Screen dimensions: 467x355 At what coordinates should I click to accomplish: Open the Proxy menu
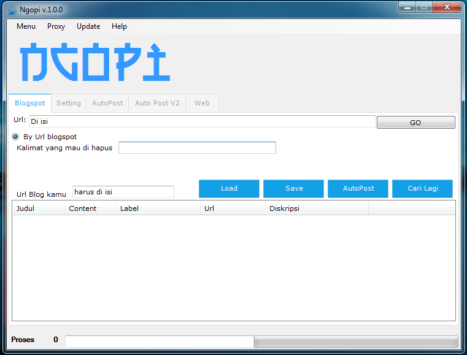[56, 26]
